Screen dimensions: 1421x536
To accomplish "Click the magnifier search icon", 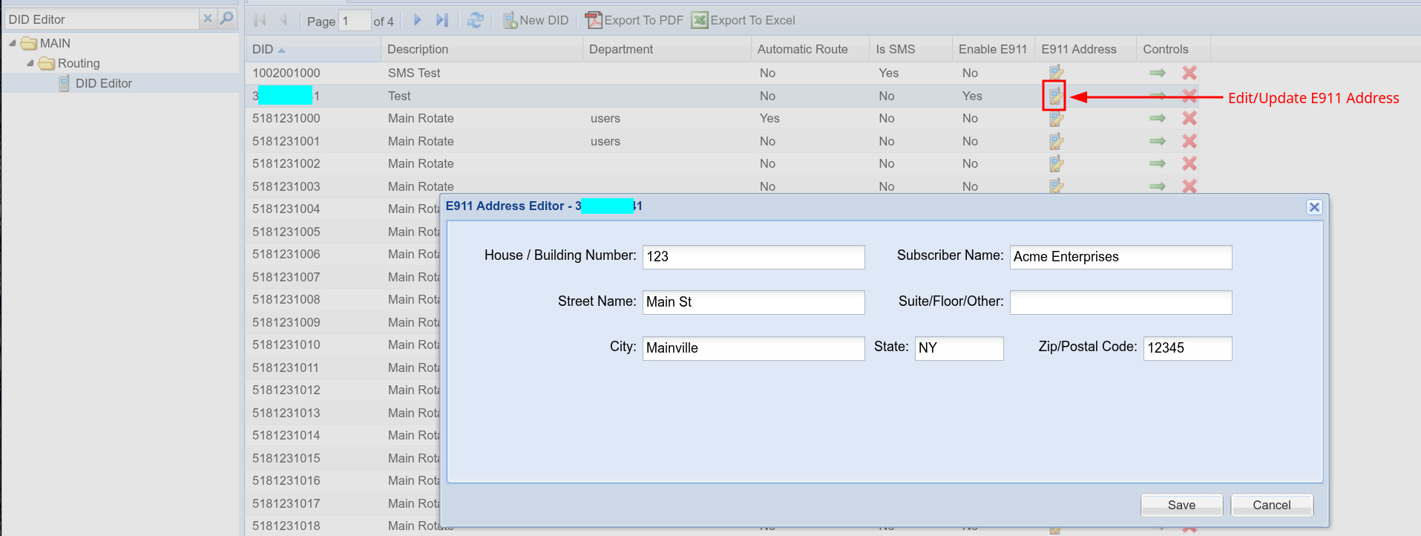I will [227, 19].
